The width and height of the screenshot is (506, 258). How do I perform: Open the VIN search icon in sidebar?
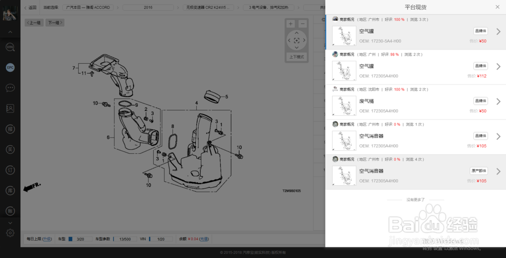tap(10, 48)
